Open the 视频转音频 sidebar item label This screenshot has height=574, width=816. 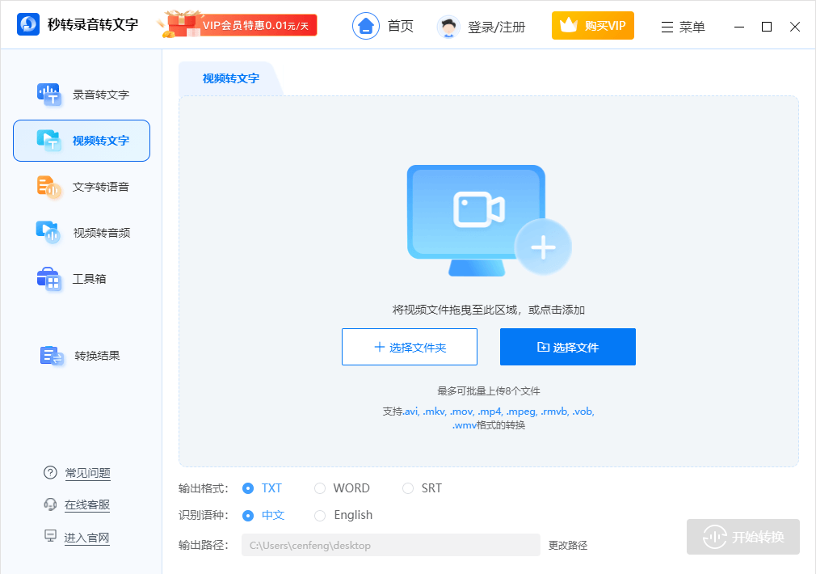[x=102, y=233]
